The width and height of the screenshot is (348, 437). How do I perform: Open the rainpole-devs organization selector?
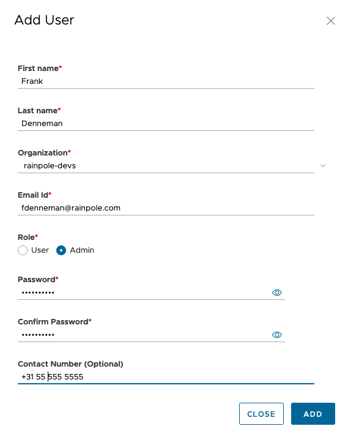click(x=166, y=166)
